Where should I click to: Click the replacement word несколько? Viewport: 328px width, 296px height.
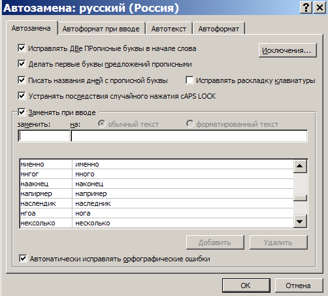[93, 223]
